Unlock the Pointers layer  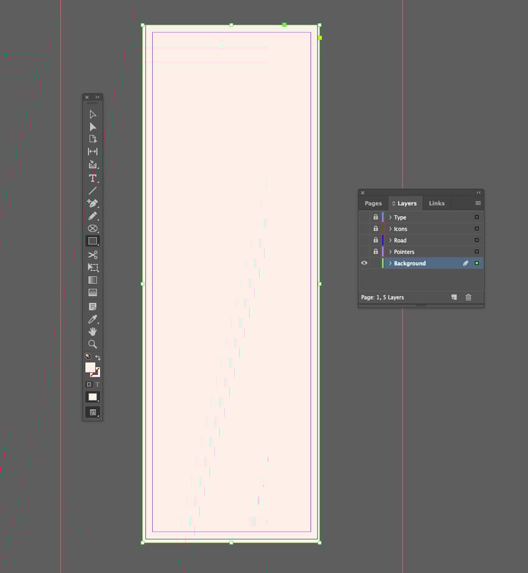coord(375,251)
